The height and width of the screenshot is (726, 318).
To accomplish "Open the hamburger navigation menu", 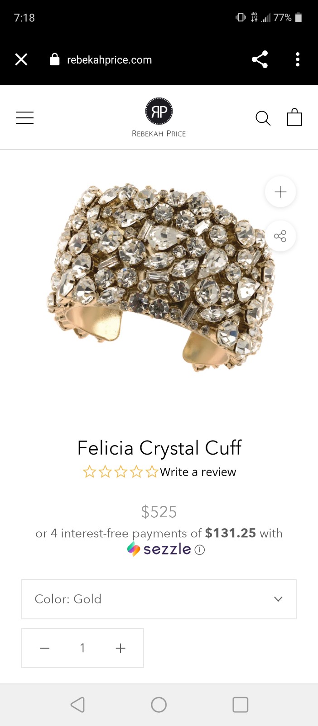I will 24,118.
